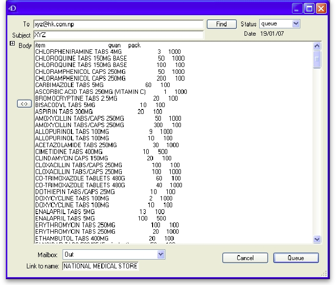Minimize the 4D window
This screenshot has width=336, height=285.
click(298, 8)
